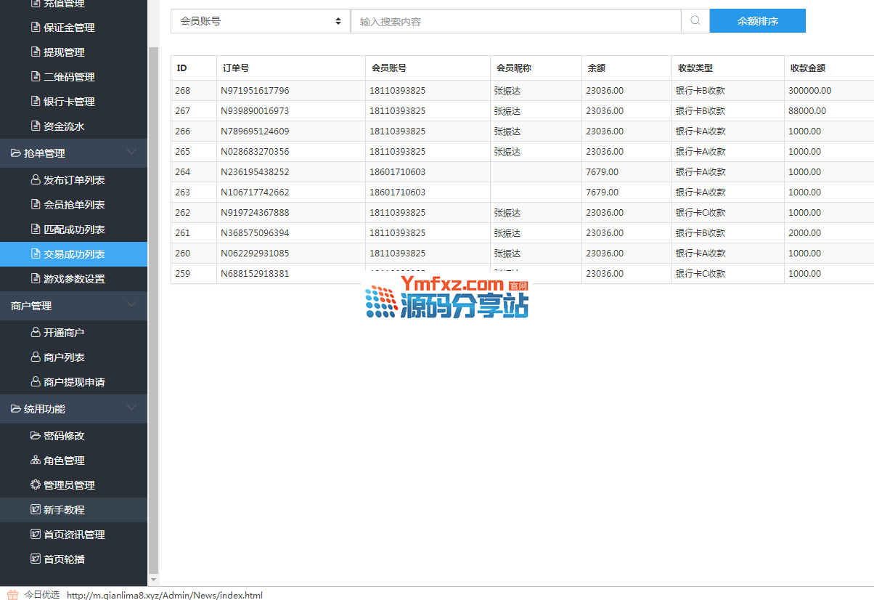Click the 余额排序 button

(x=757, y=21)
